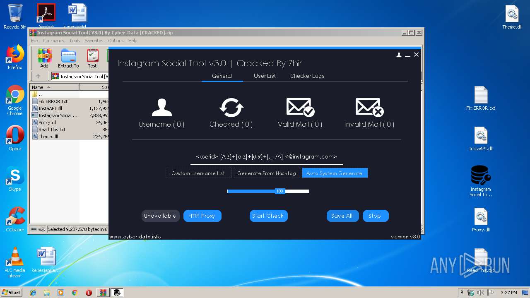Viewport: 530px width, 298px height.
Task: Select InstaAPI.dll desktop file icon
Action: [481, 139]
